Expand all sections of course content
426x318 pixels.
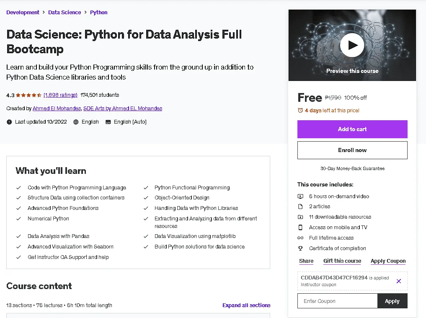246,305
